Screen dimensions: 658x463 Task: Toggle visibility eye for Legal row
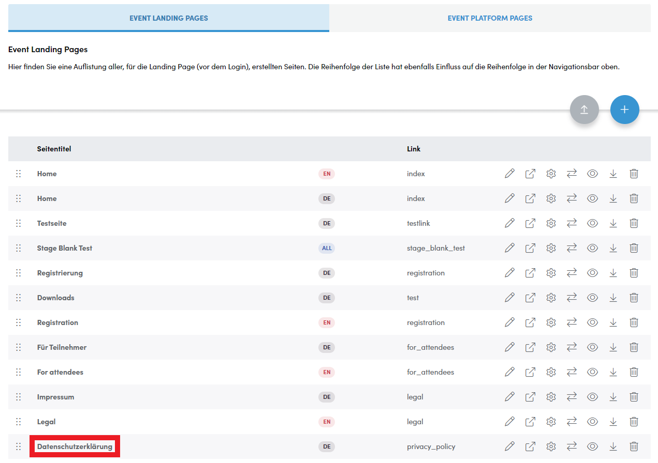(x=592, y=422)
